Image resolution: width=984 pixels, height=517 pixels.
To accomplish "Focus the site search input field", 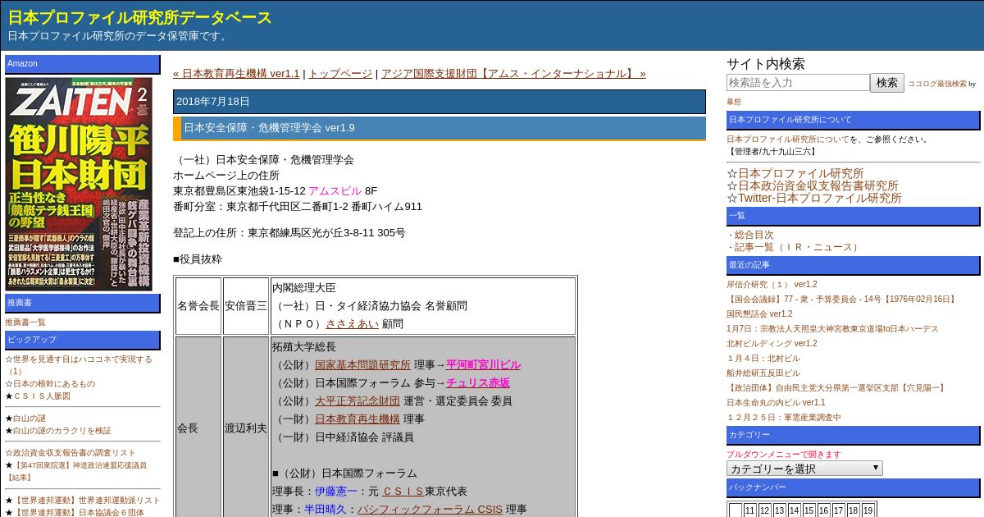I will 798,83.
